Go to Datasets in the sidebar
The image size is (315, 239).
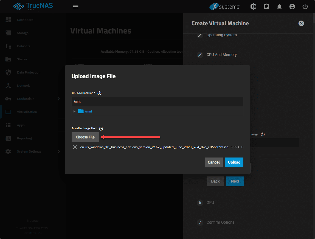coord(23,46)
